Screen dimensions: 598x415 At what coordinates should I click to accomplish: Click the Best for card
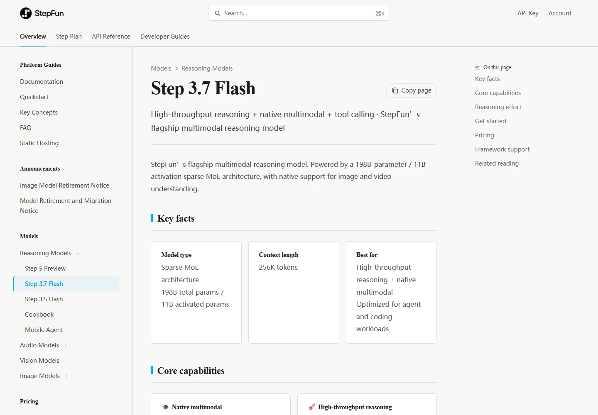391,292
